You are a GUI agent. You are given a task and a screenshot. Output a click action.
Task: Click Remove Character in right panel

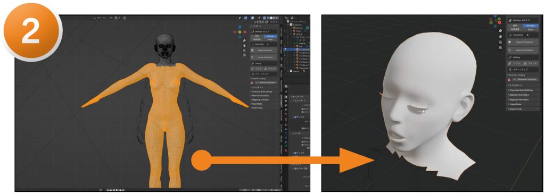click(525, 80)
